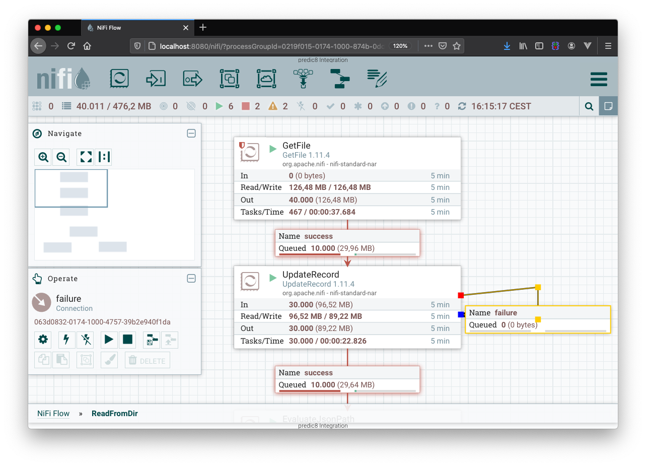Open Configuration gear in Operate panel
The width and height of the screenshot is (646, 466).
pyautogui.click(x=43, y=340)
